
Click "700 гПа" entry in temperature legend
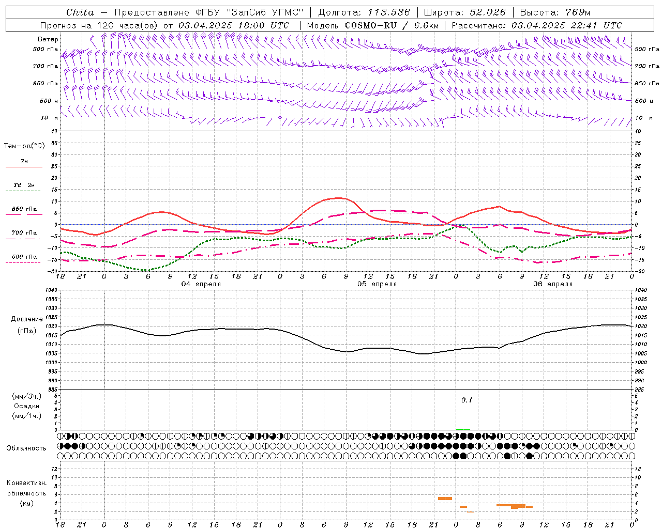coord(24,233)
